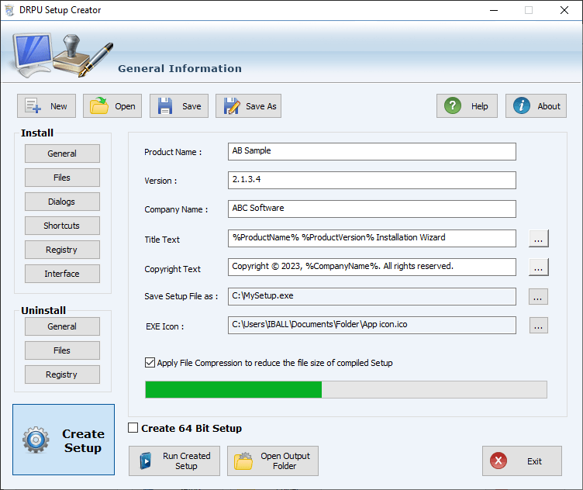The image size is (583, 490).
Task: Browse for Title Text variables
Action: pos(538,238)
